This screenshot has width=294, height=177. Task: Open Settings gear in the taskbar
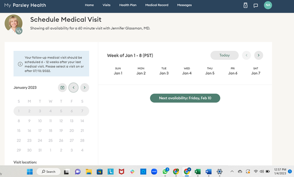pyautogui.click(x=220, y=172)
